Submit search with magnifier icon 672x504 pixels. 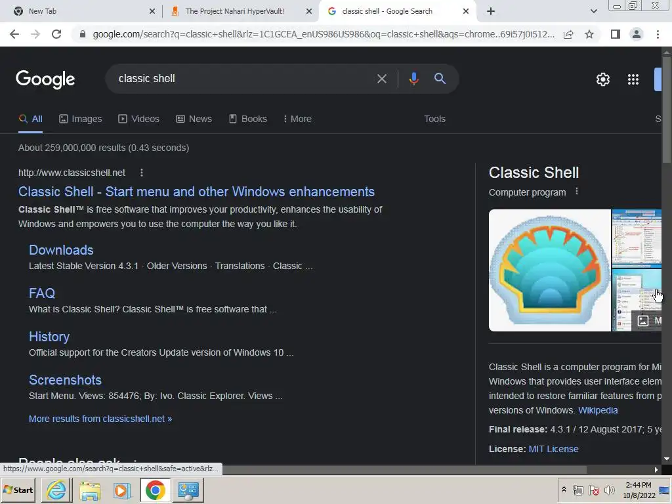[x=440, y=79]
